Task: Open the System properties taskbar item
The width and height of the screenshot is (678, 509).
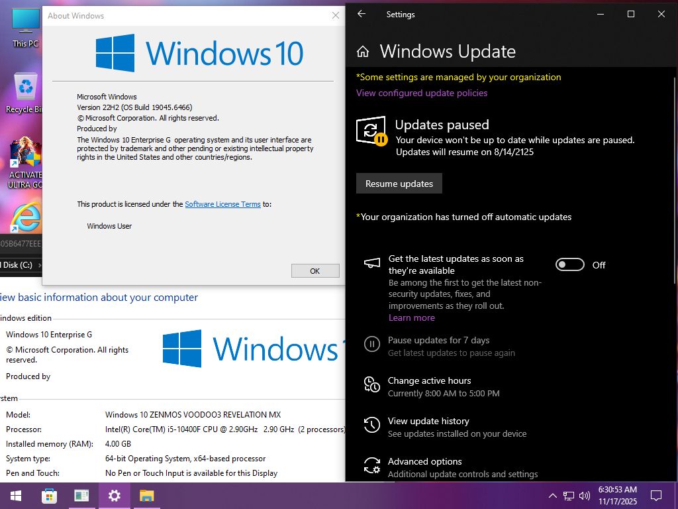Action: point(81,496)
